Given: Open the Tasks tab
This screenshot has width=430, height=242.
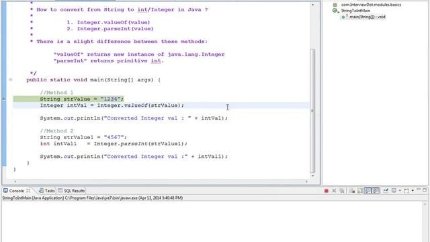Looking at the screenshot, I should [47, 191].
